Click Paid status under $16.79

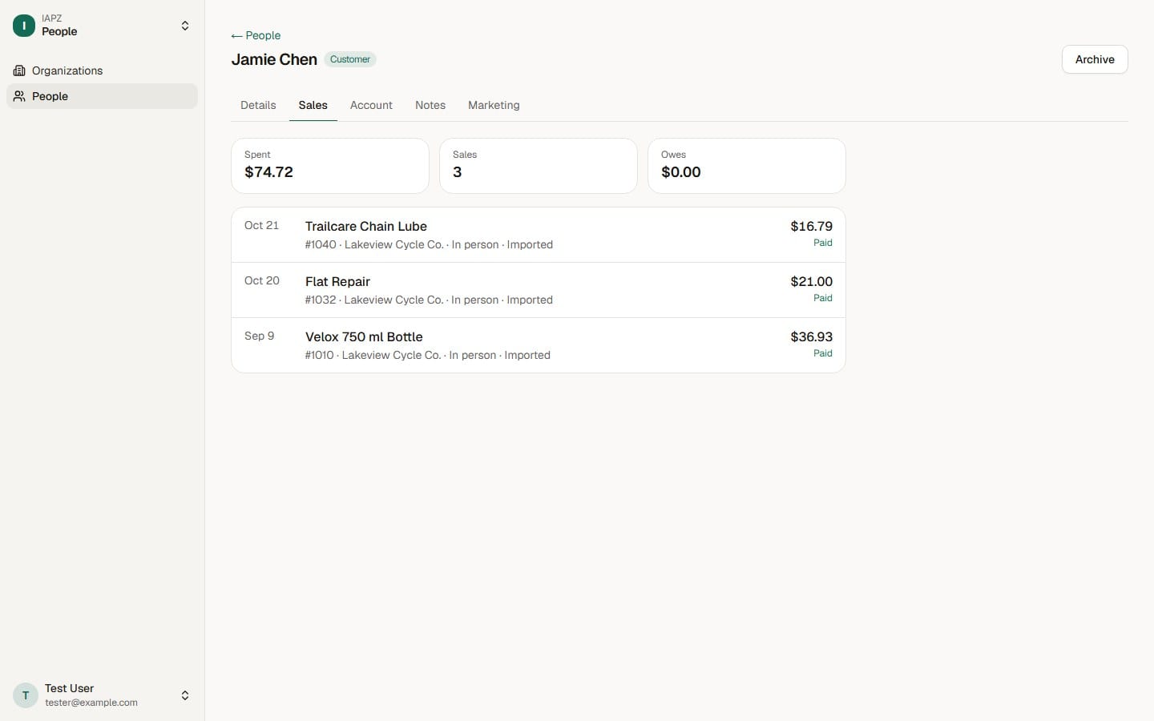(823, 243)
